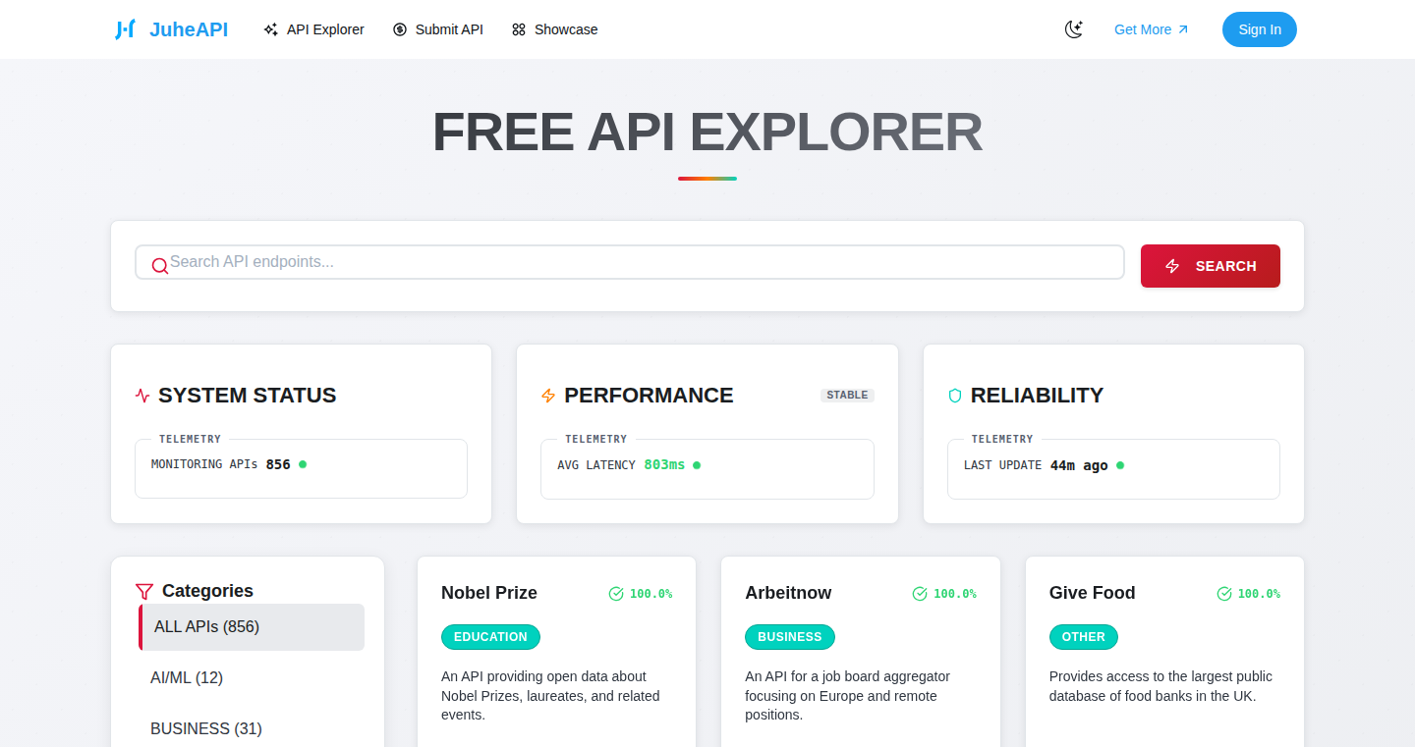The image size is (1415, 747).
Task: Click the SYSTEM STATUS heading
Action: (247, 396)
